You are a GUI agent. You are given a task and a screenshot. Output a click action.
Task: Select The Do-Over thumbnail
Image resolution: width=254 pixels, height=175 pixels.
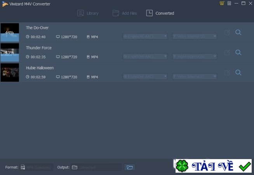click(10, 32)
